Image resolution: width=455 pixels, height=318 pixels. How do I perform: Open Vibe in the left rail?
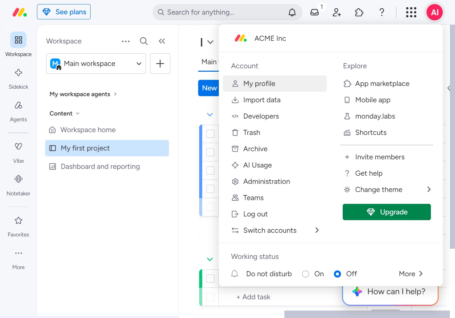coord(18,153)
